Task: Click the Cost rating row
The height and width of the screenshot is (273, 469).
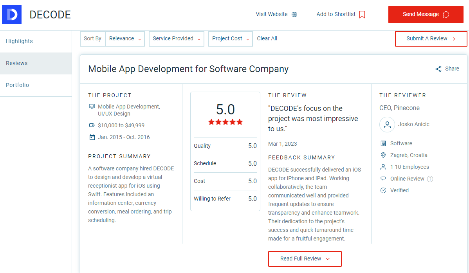Action: [x=225, y=181]
